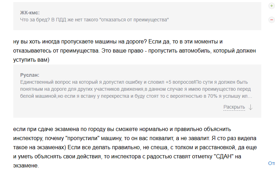Click the truncated ellipsis ending Руслан's quote
The image size is (275, 172).
point(250,96)
